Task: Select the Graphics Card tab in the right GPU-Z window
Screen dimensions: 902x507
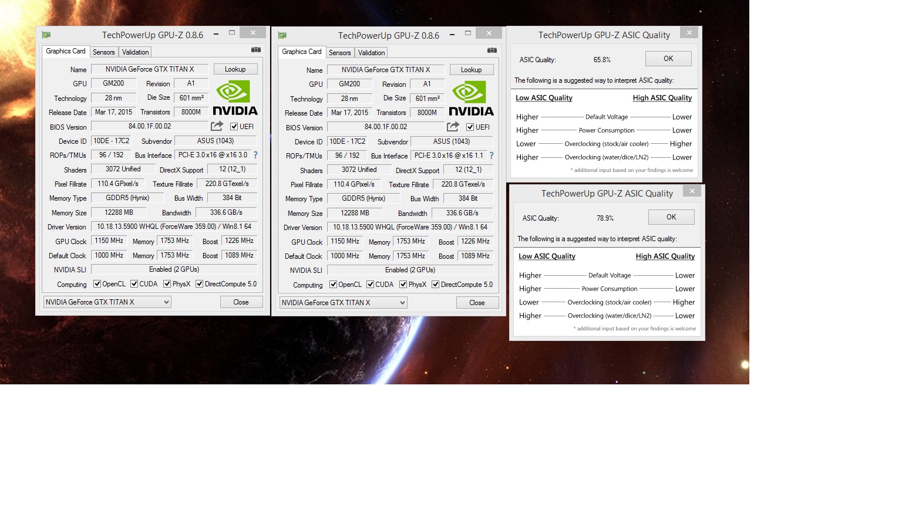Action: [x=302, y=52]
